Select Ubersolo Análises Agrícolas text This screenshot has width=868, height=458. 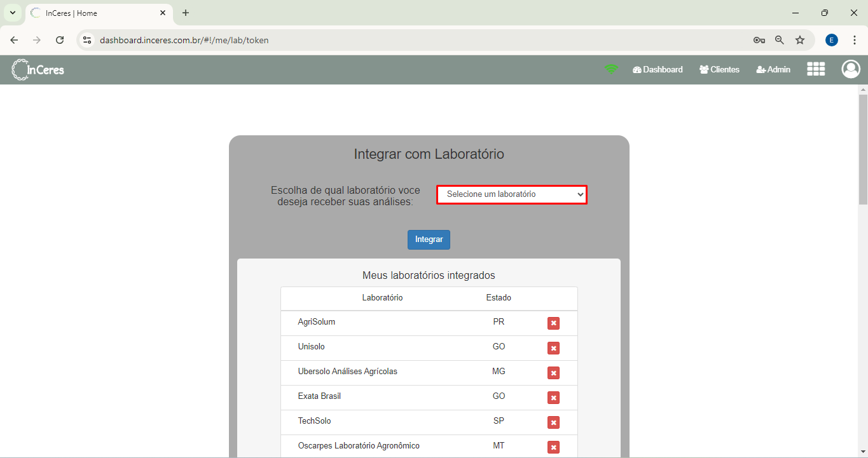pyautogui.click(x=348, y=372)
